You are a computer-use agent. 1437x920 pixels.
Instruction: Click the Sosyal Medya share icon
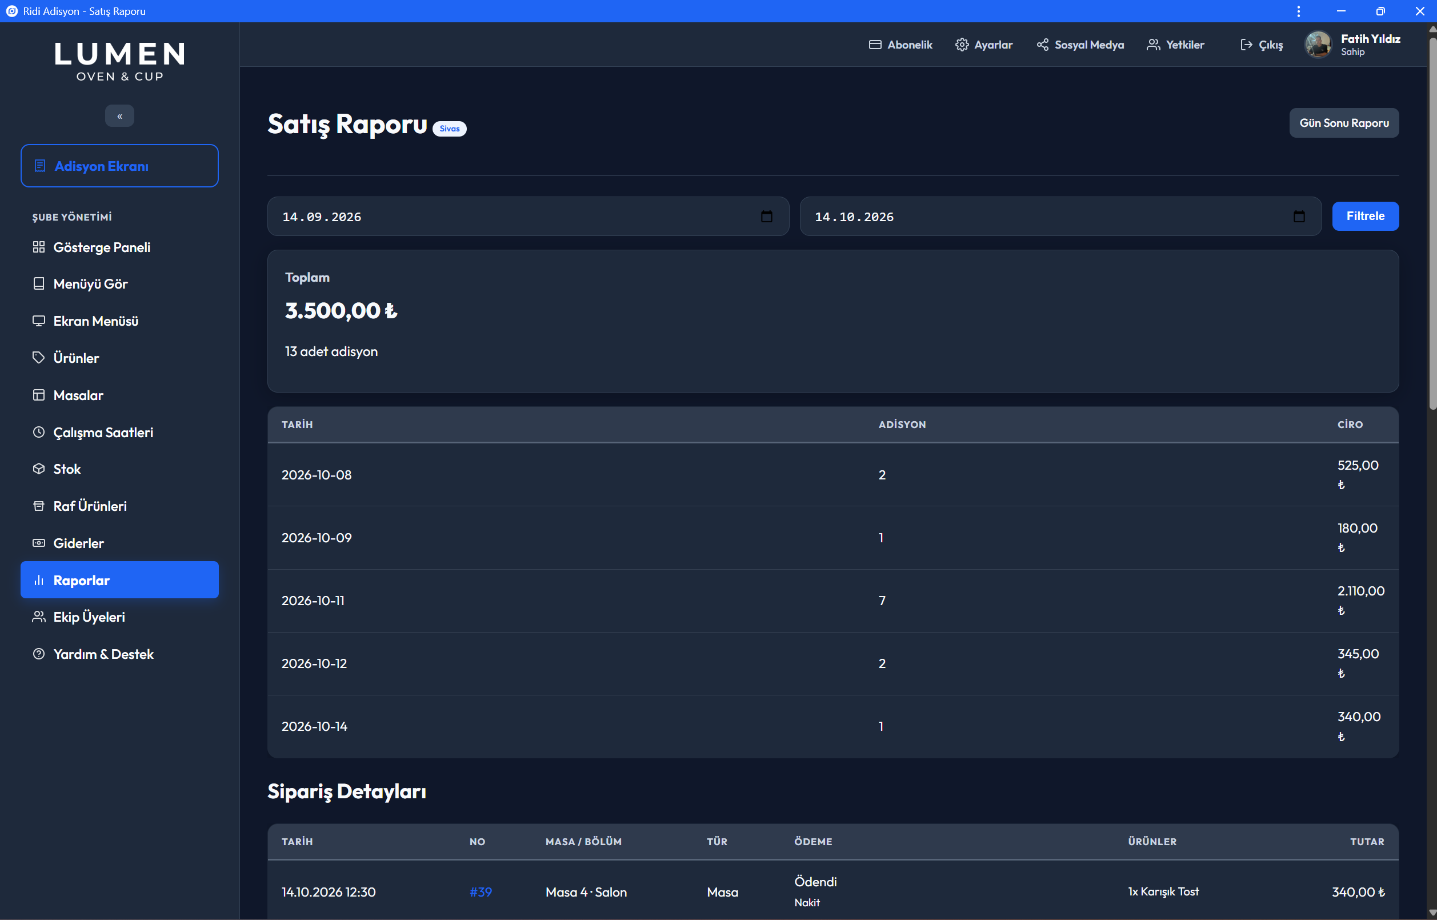click(x=1042, y=45)
